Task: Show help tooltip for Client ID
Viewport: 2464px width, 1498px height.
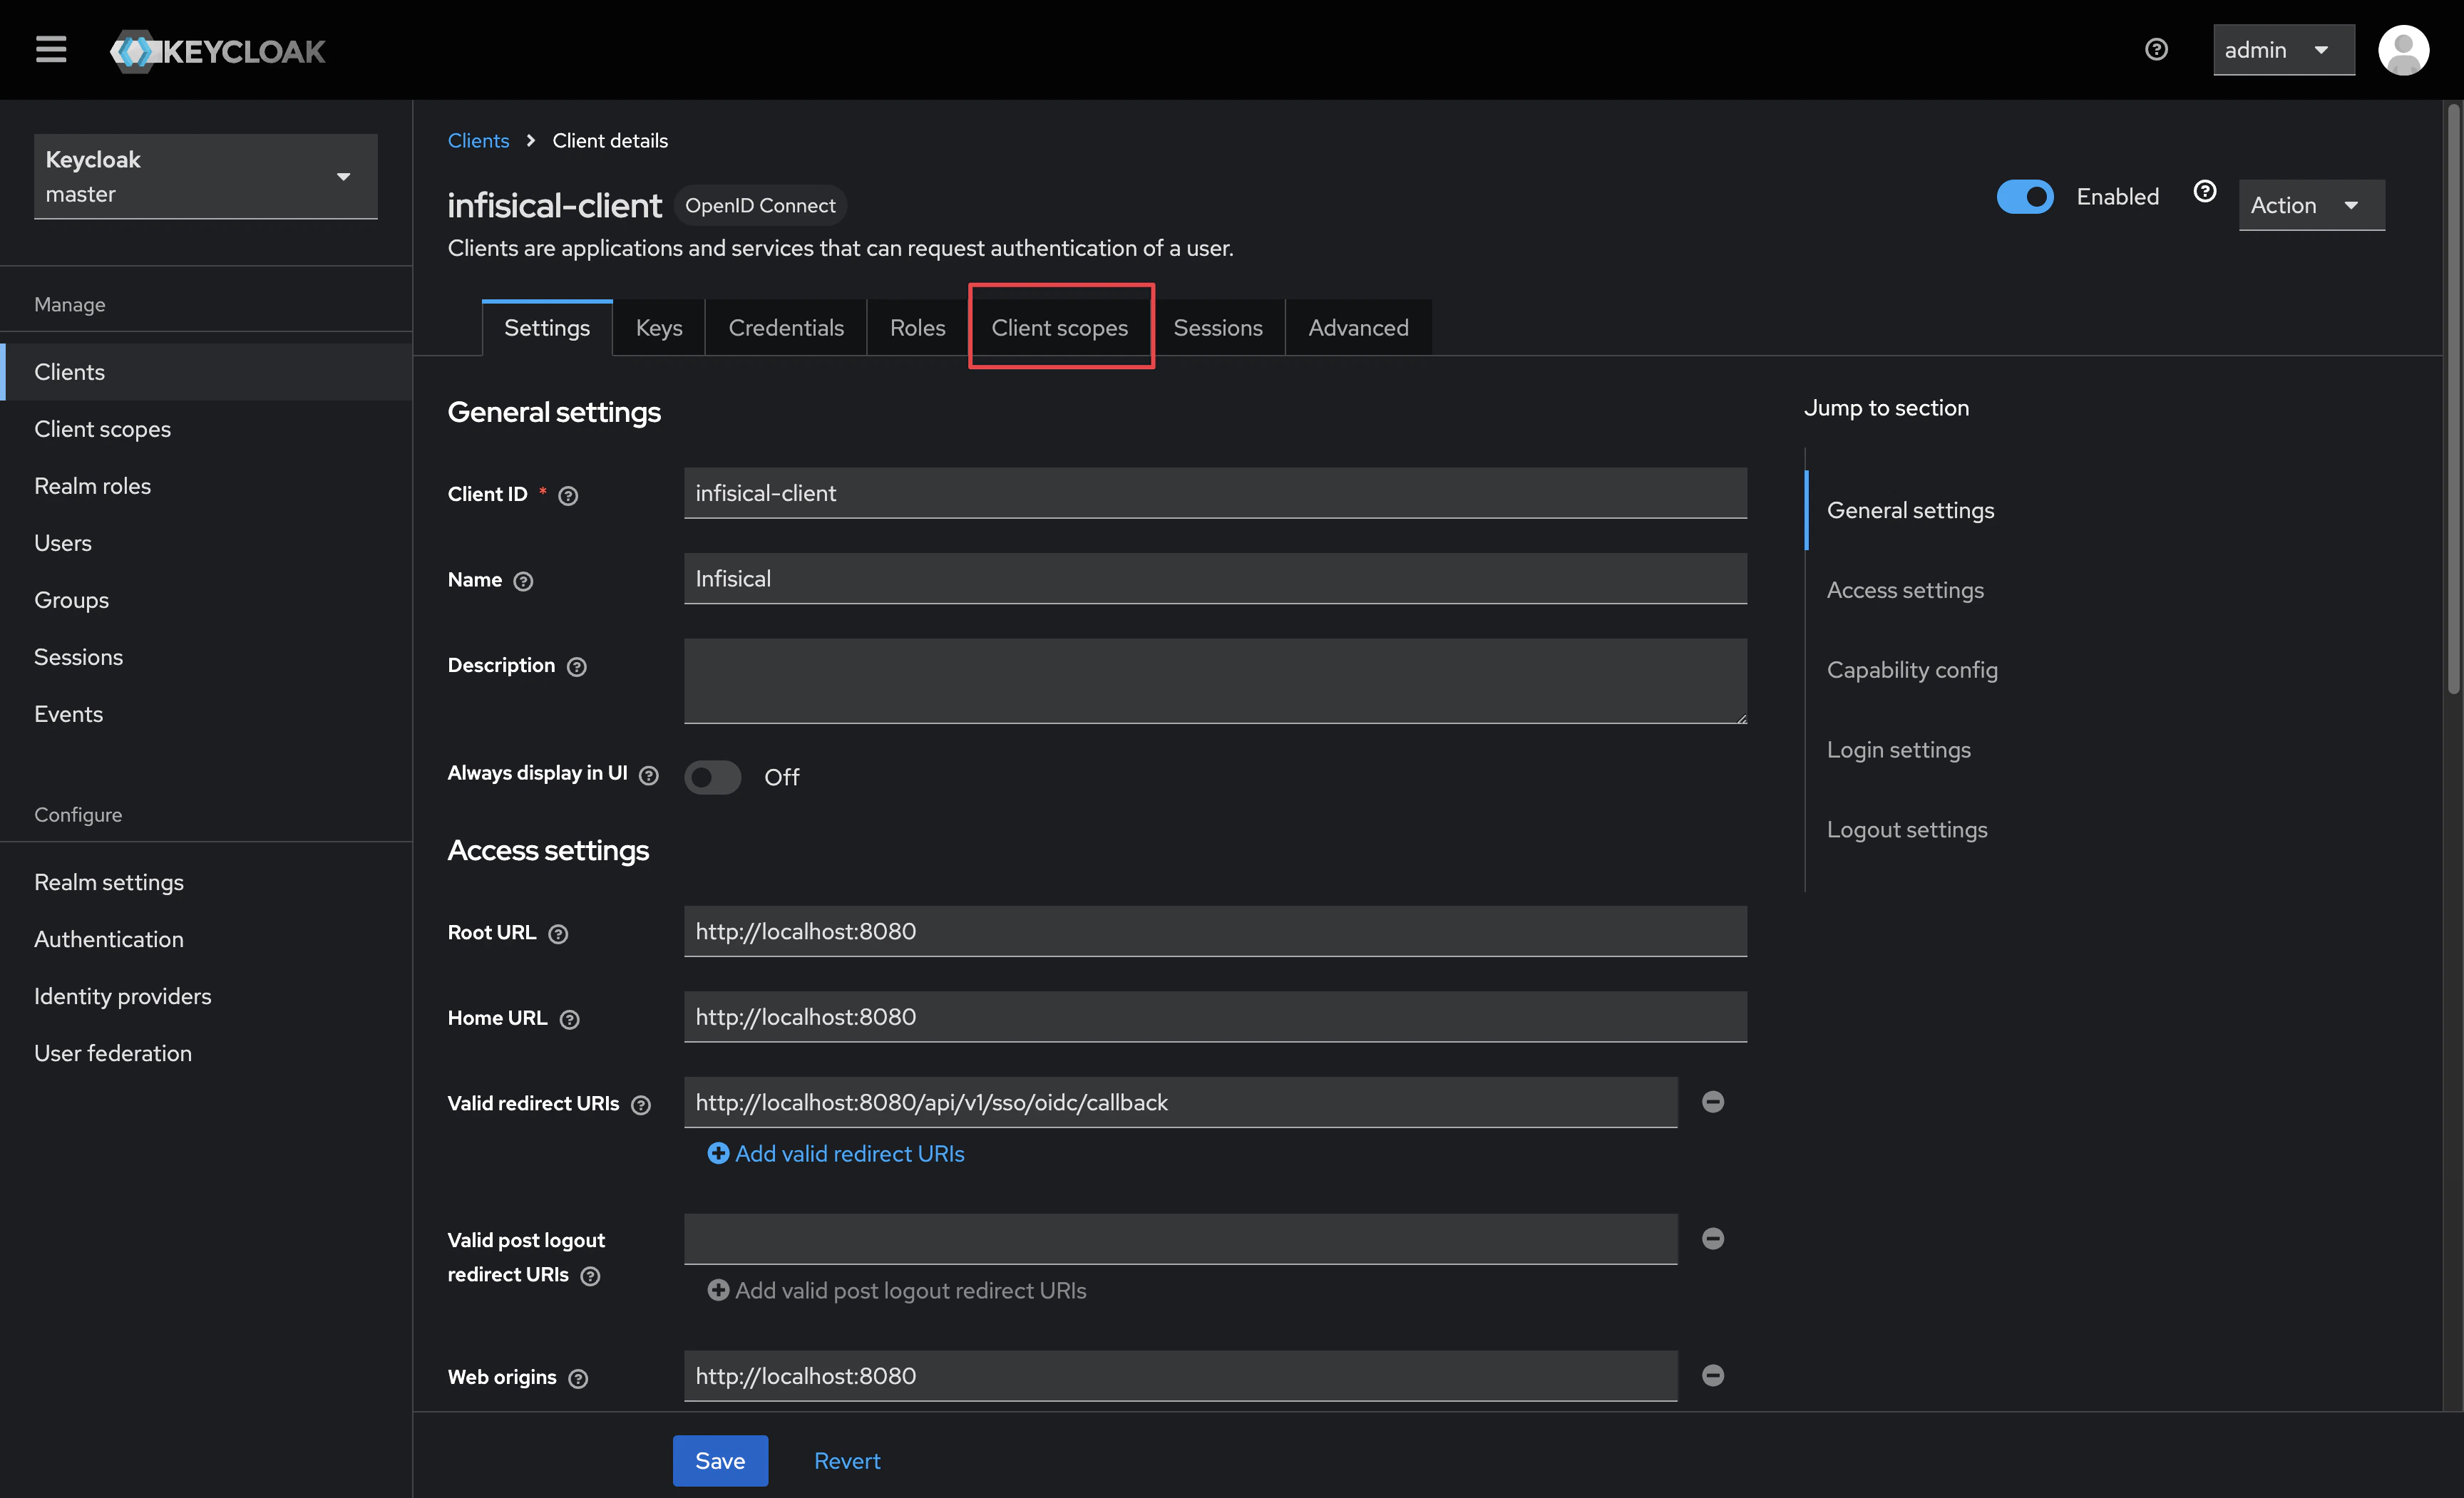Action: (x=568, y=496)
